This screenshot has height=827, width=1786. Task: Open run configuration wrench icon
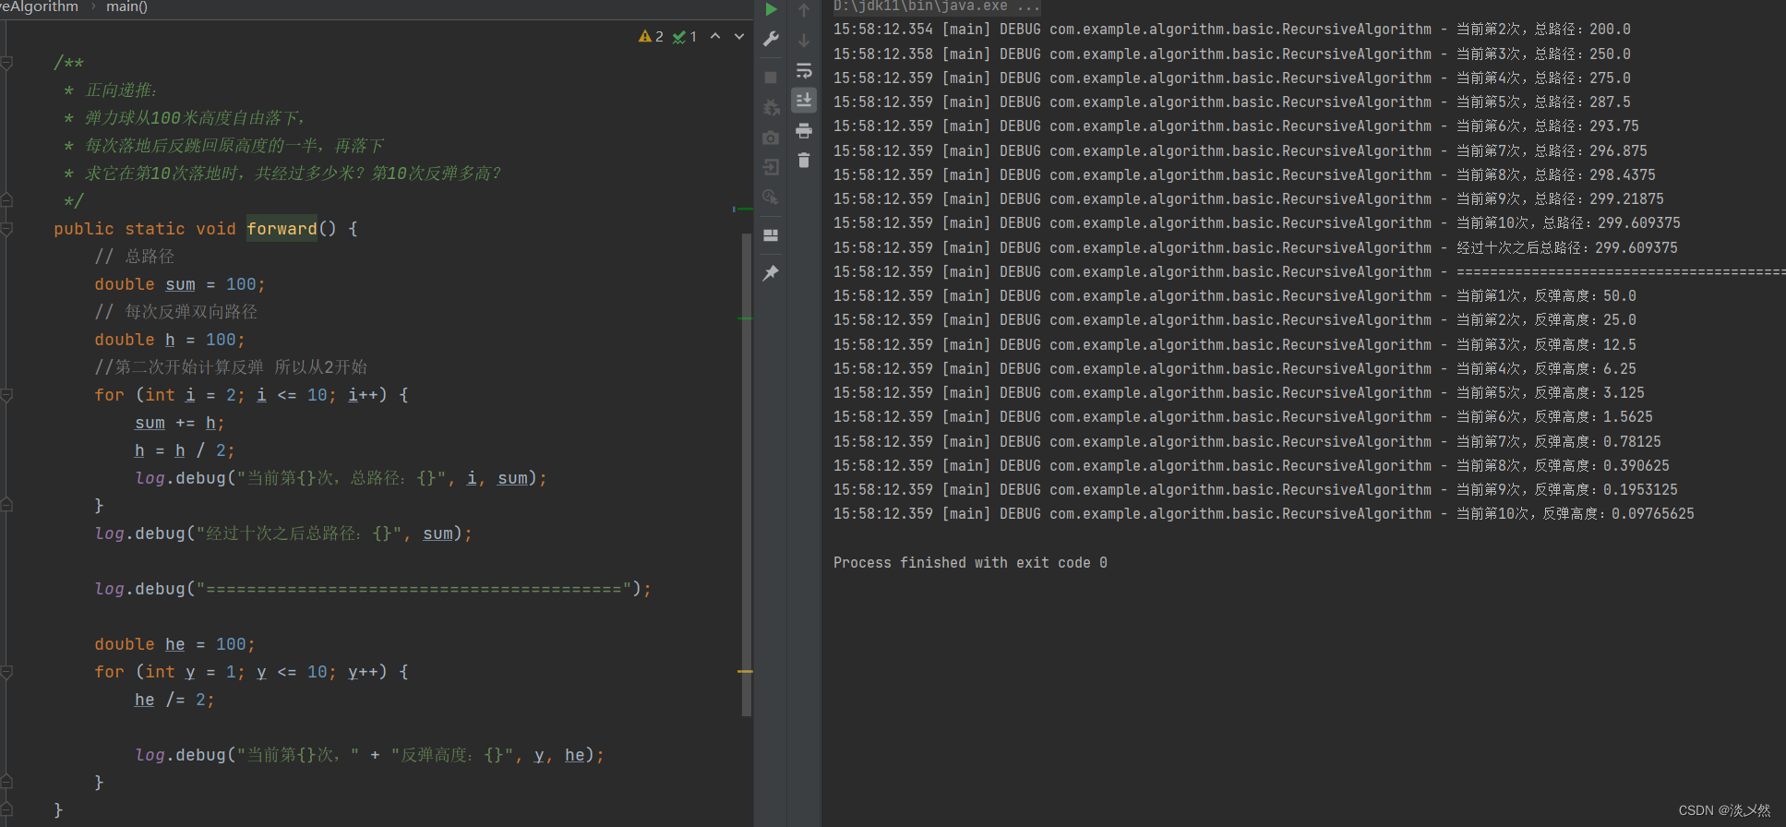(771, 39)
